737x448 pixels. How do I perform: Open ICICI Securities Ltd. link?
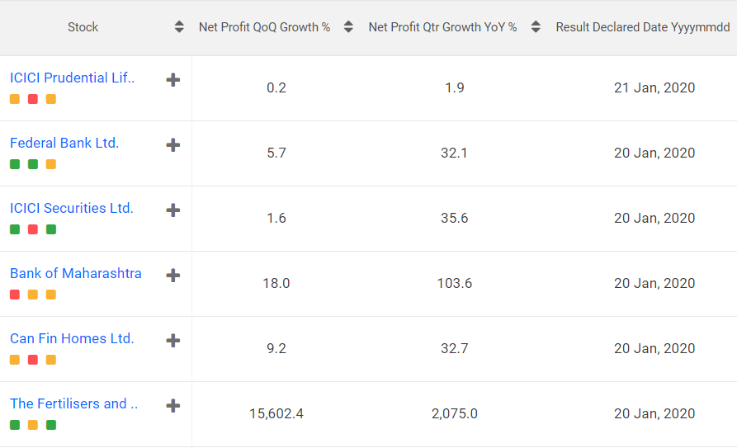tap(71, 208)
